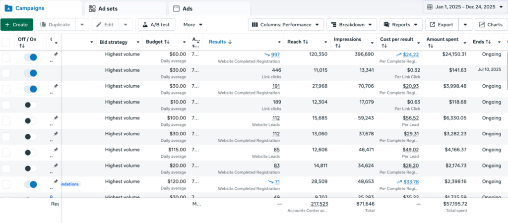Open the Reports dropdown menu
This screenshot has height=223, width=508.
401,24
